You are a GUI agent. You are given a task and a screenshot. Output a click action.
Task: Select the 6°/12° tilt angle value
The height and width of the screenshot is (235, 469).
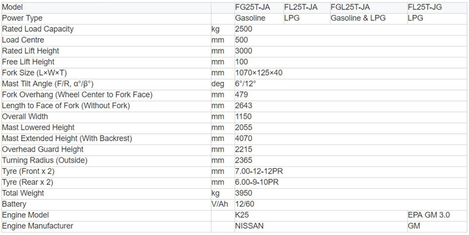coord(246,84)
